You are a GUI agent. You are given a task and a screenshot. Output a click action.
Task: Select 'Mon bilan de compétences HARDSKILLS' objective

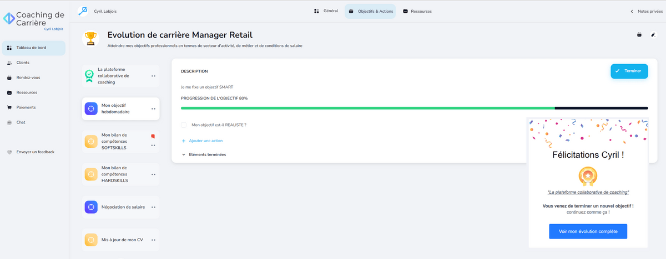pyautogui.click(x=120, y=174)
